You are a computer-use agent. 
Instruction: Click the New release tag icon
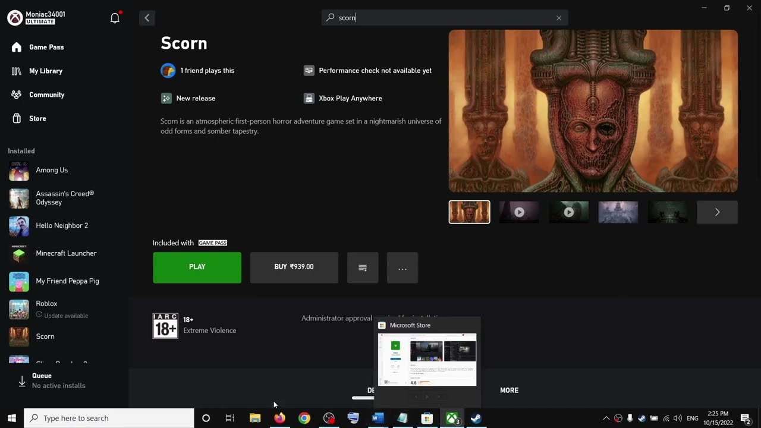pos(166,99)
